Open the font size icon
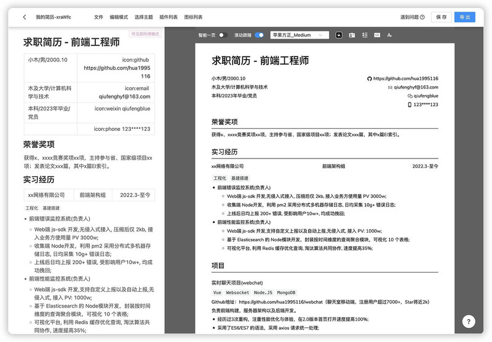This screenshot has width=492, height=342. [x=389, y=35]
